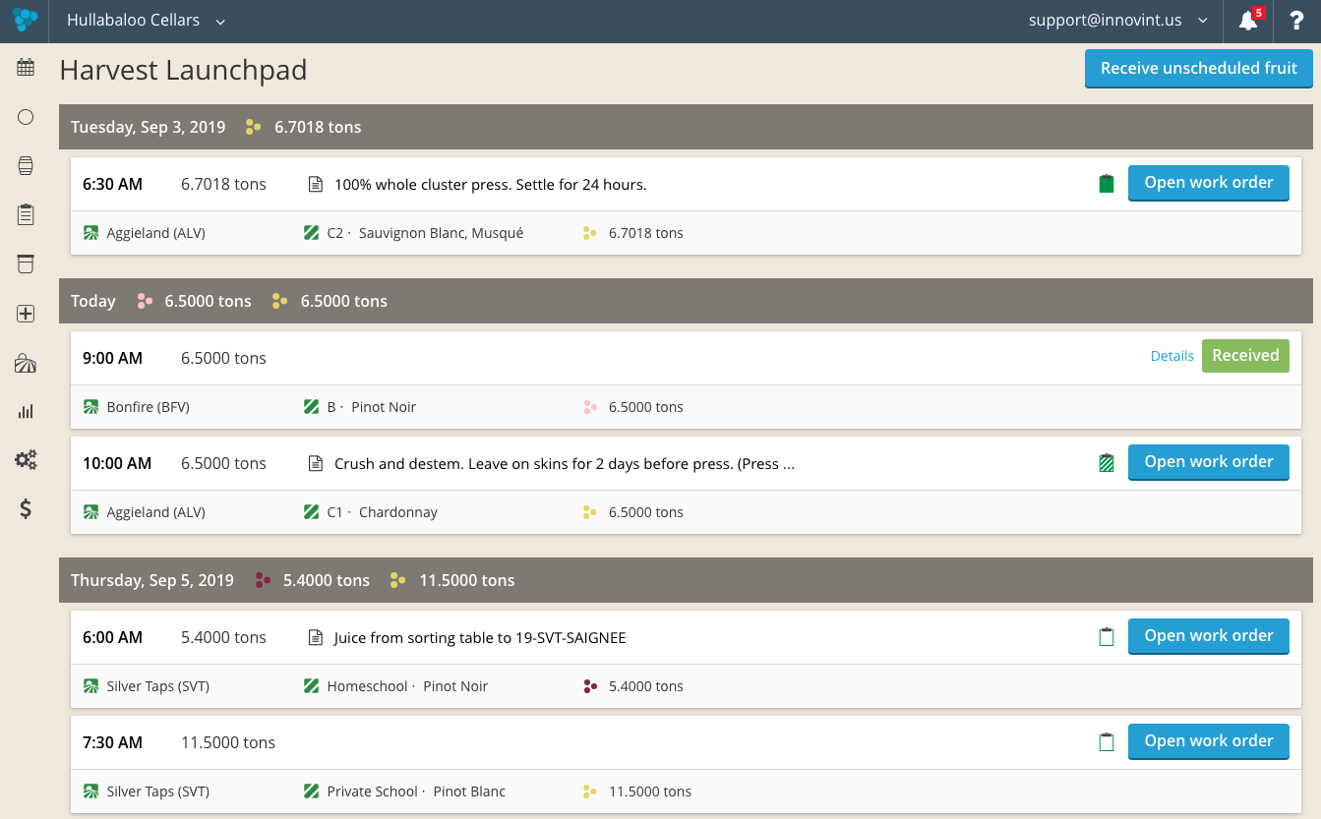This screenshot has width=1321, height=819.
Task: Click the Thursday, Sep 5, 2019 header
Action: click(x=152, y=580)
